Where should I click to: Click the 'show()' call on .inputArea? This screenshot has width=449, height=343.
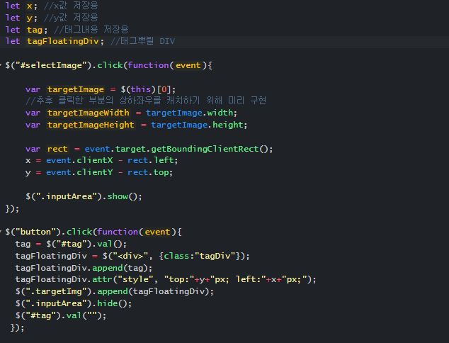point(123,196)
